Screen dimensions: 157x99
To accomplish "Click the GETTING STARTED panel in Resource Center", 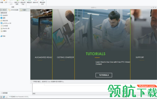I will click(63, 44).
